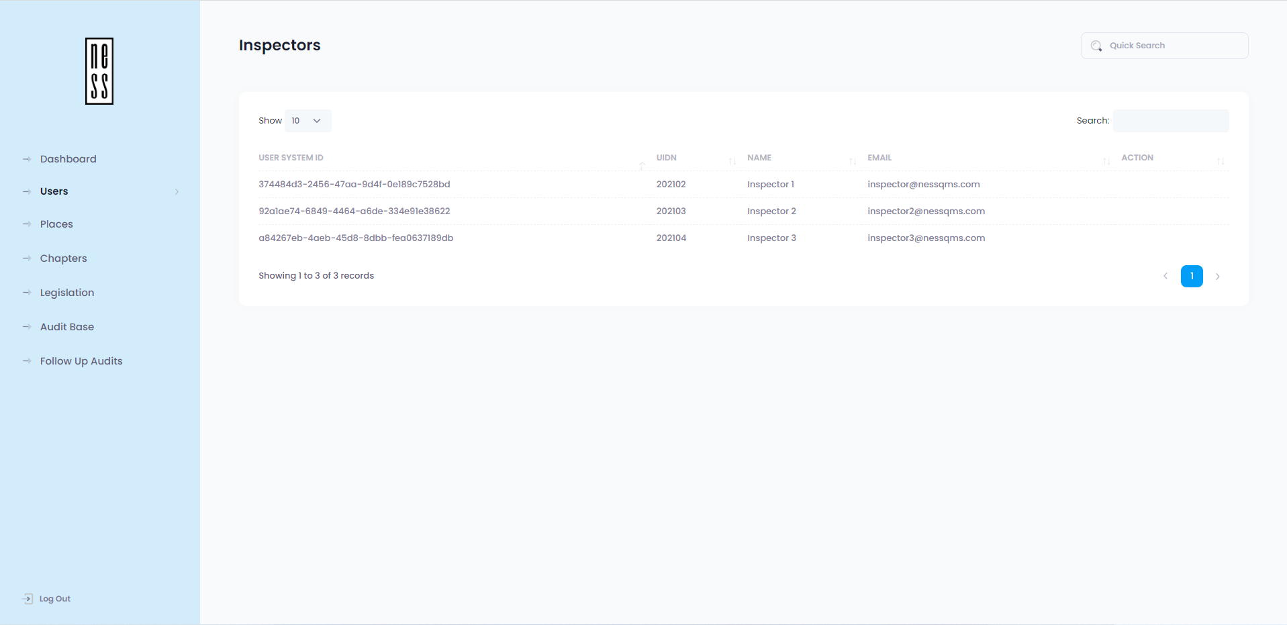
Task: Go to next page chevron
Action: coord(1217,277)
